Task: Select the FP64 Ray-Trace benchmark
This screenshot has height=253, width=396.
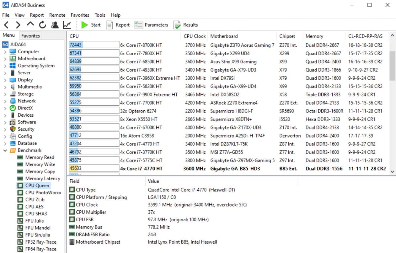Action: (x=41, y=249)
